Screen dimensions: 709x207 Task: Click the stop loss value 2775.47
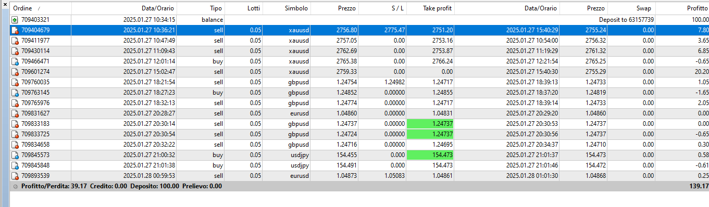(x=394, y=30)
